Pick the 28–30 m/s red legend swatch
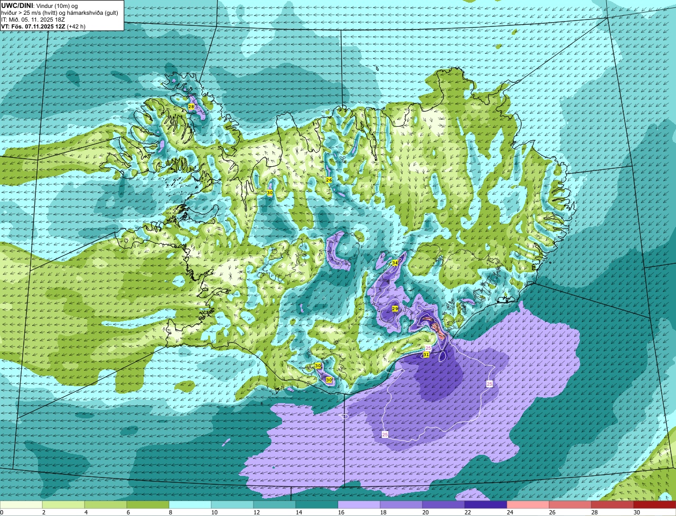Viewport: 676px width, 516px height. point(613,505)
